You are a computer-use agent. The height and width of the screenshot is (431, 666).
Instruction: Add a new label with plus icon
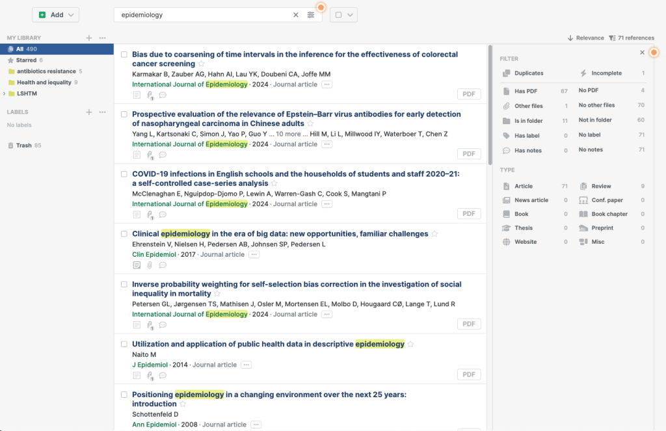pyautogui.click(x=89, y=112)
